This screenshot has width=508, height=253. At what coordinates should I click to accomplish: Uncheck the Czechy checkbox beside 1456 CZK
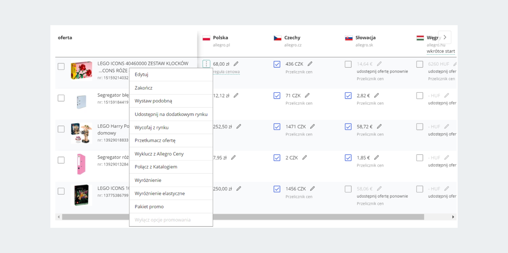pyautogui.click(x=277, y=189)
